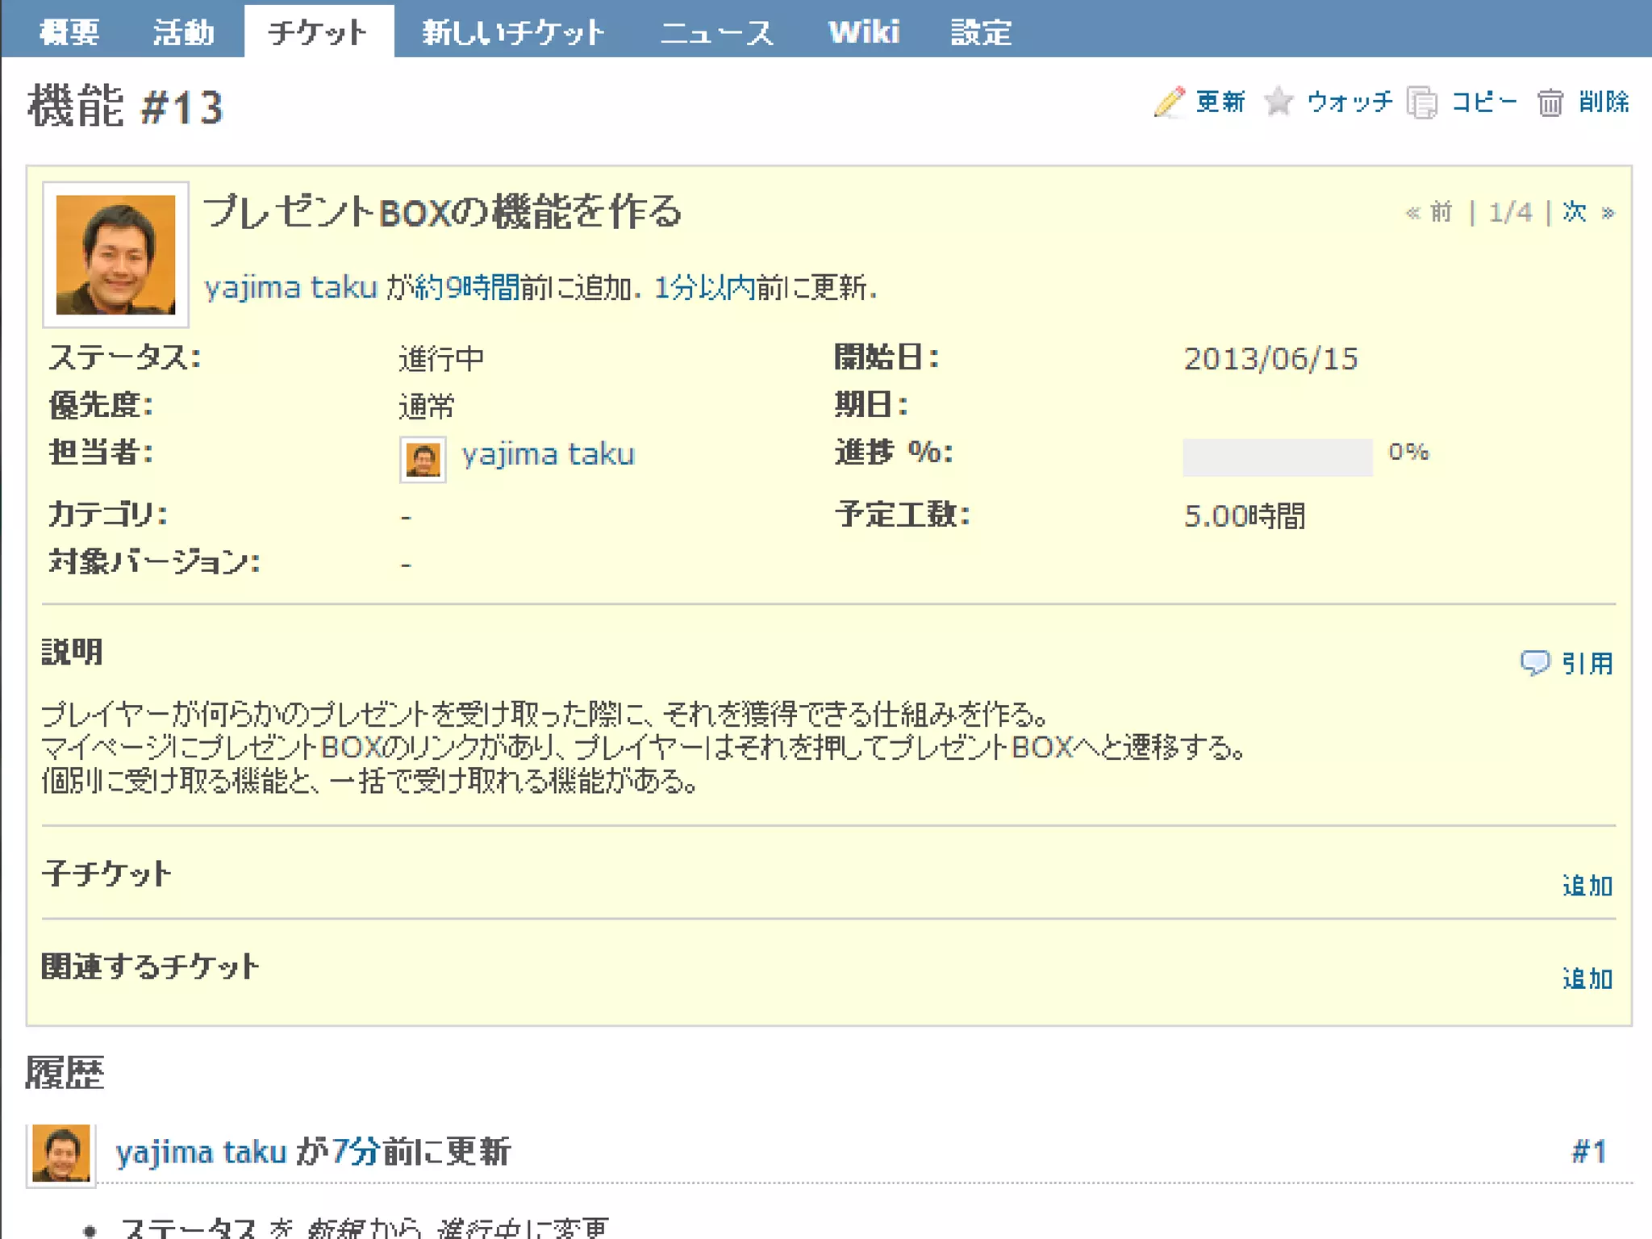
Task: Click small assignee avatar next to yajima taku
Action: (423, 460)
